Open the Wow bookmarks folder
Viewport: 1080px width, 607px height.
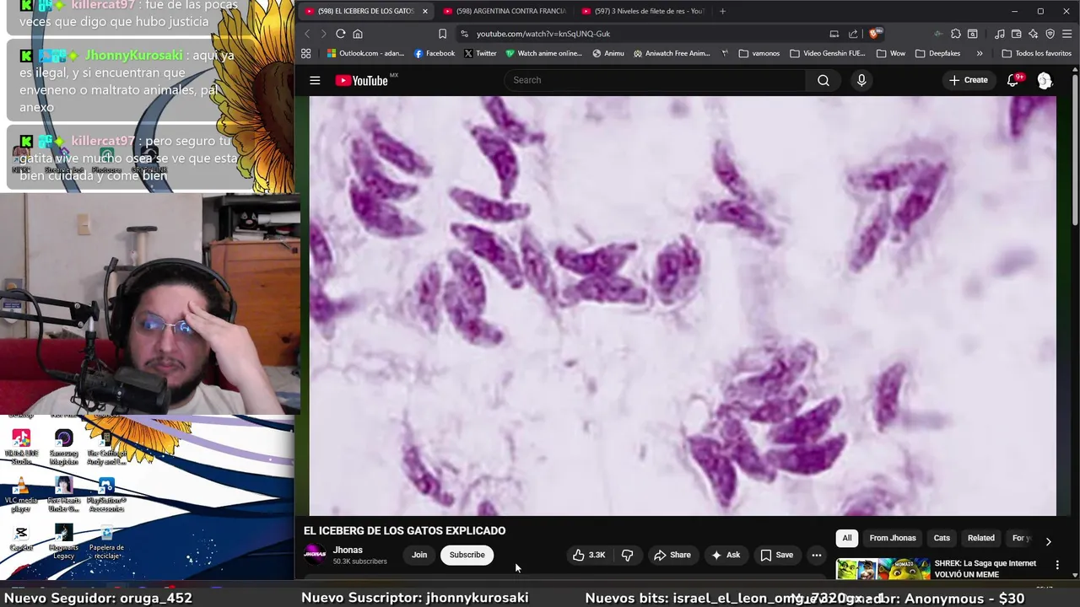click(891, 53)
